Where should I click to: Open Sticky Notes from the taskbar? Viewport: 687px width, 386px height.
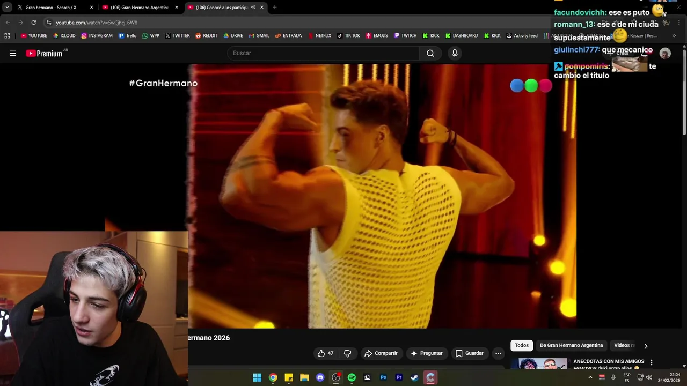[289, 377]
